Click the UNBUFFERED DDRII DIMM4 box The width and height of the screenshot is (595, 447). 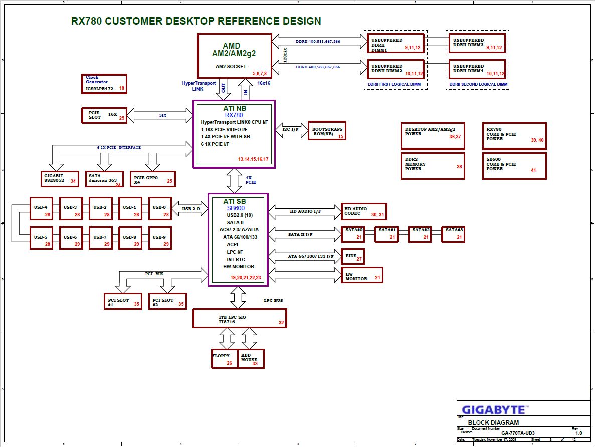click(x=477, y=69)
